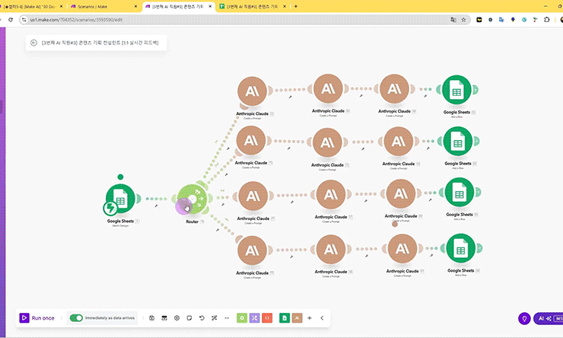This screenshot has height=338, width=563.
Task: Click the translate page icon in address bar
Action: pyautogui.click(x=453, y=20)
